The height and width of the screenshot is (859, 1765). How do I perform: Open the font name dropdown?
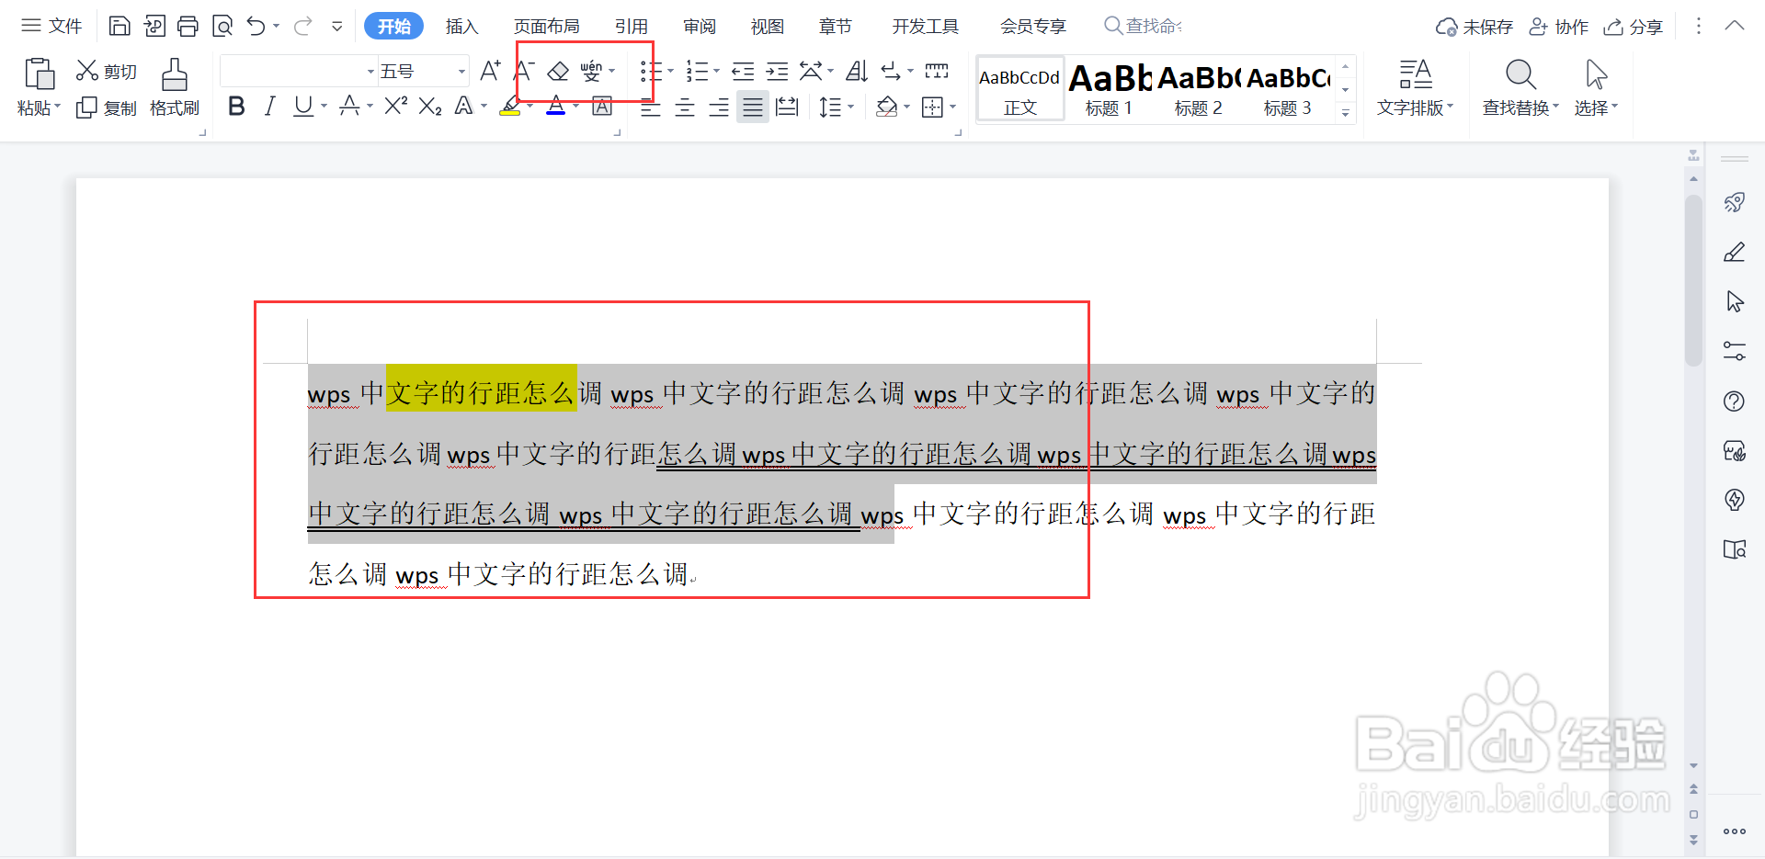370,71
